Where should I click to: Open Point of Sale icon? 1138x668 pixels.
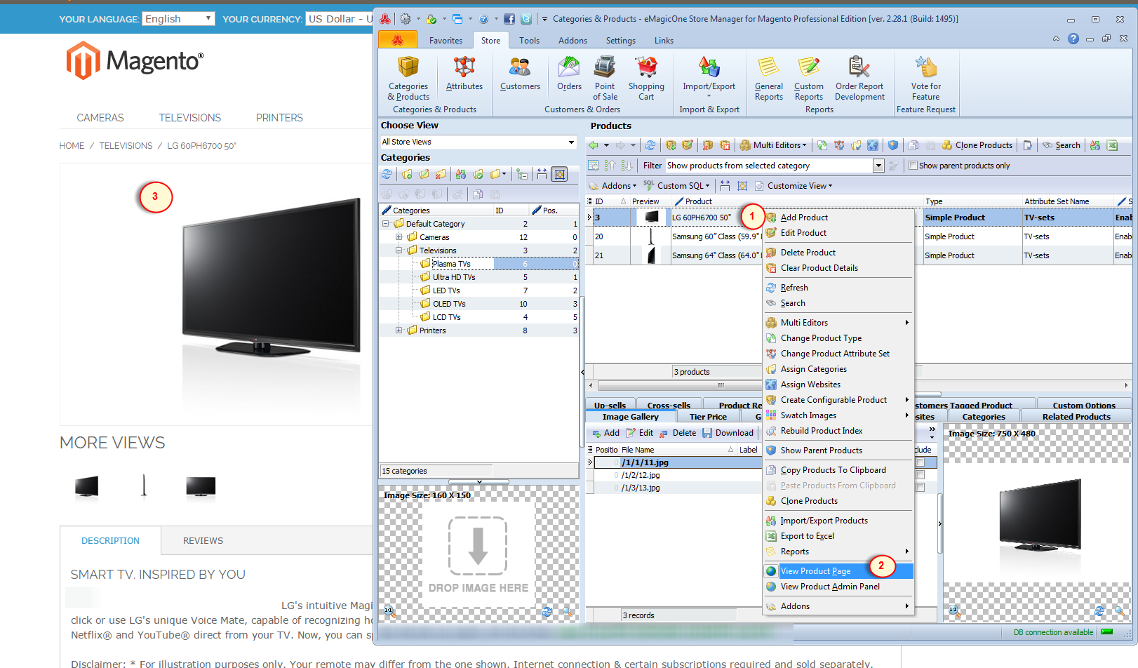(605, 79)
